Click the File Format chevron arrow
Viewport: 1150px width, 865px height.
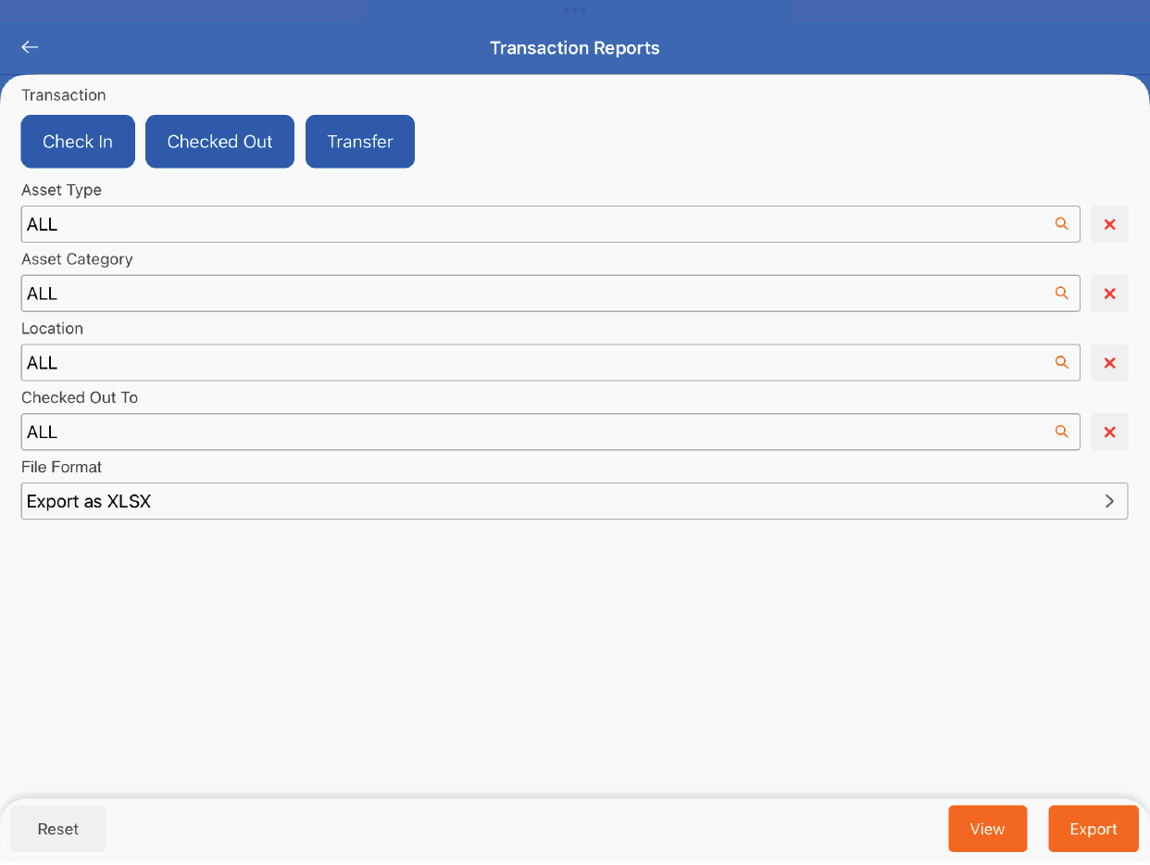point(1109,501)
